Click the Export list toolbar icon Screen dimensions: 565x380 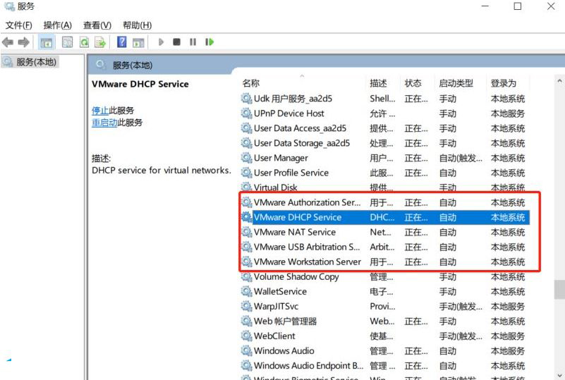coord(100,42)
